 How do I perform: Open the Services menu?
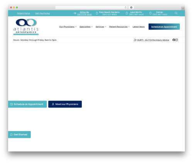[x=100, y=27]
